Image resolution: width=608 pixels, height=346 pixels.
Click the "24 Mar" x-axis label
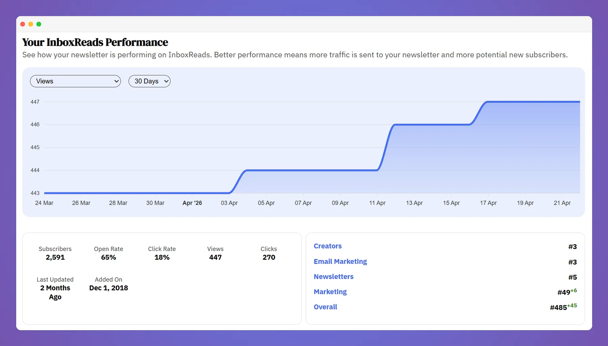(x=44, y=203)
